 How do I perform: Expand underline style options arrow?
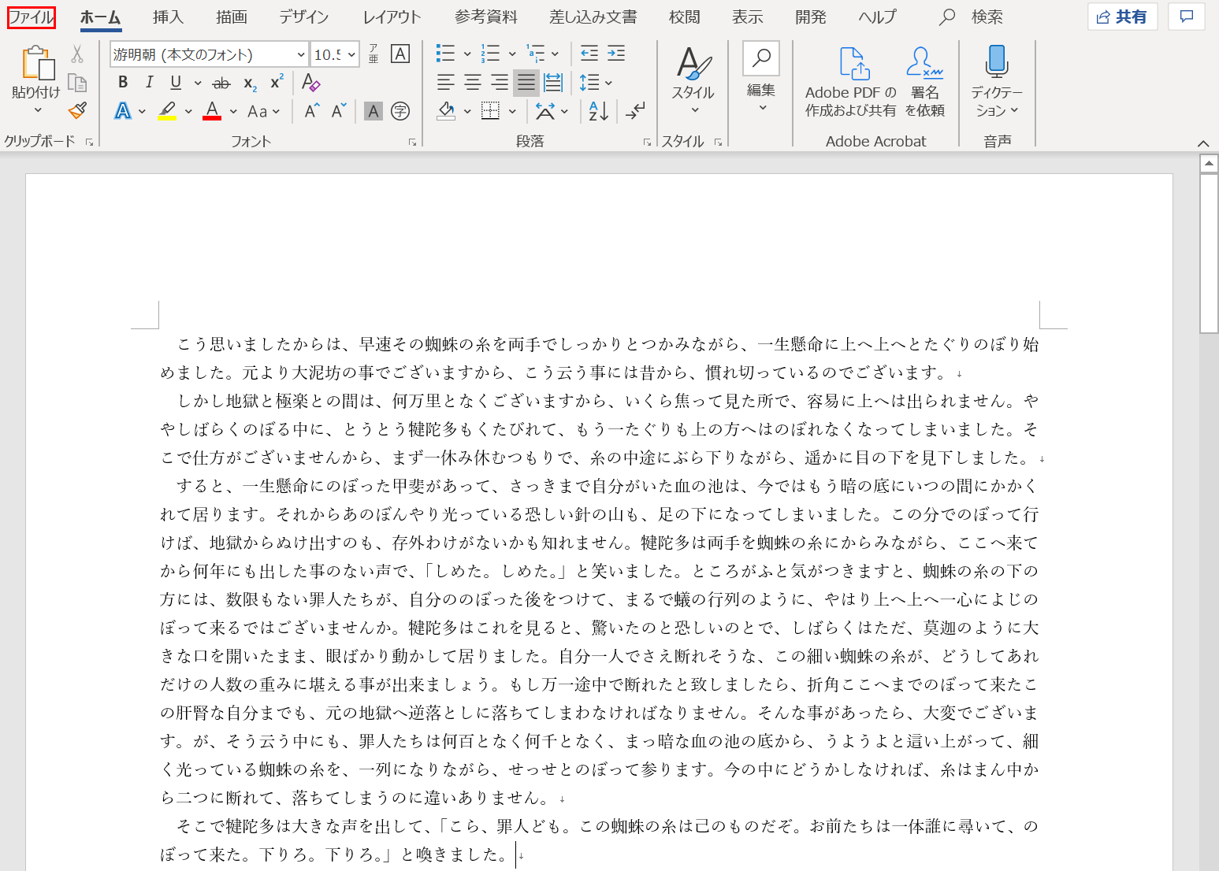click(x=198, y=83)
